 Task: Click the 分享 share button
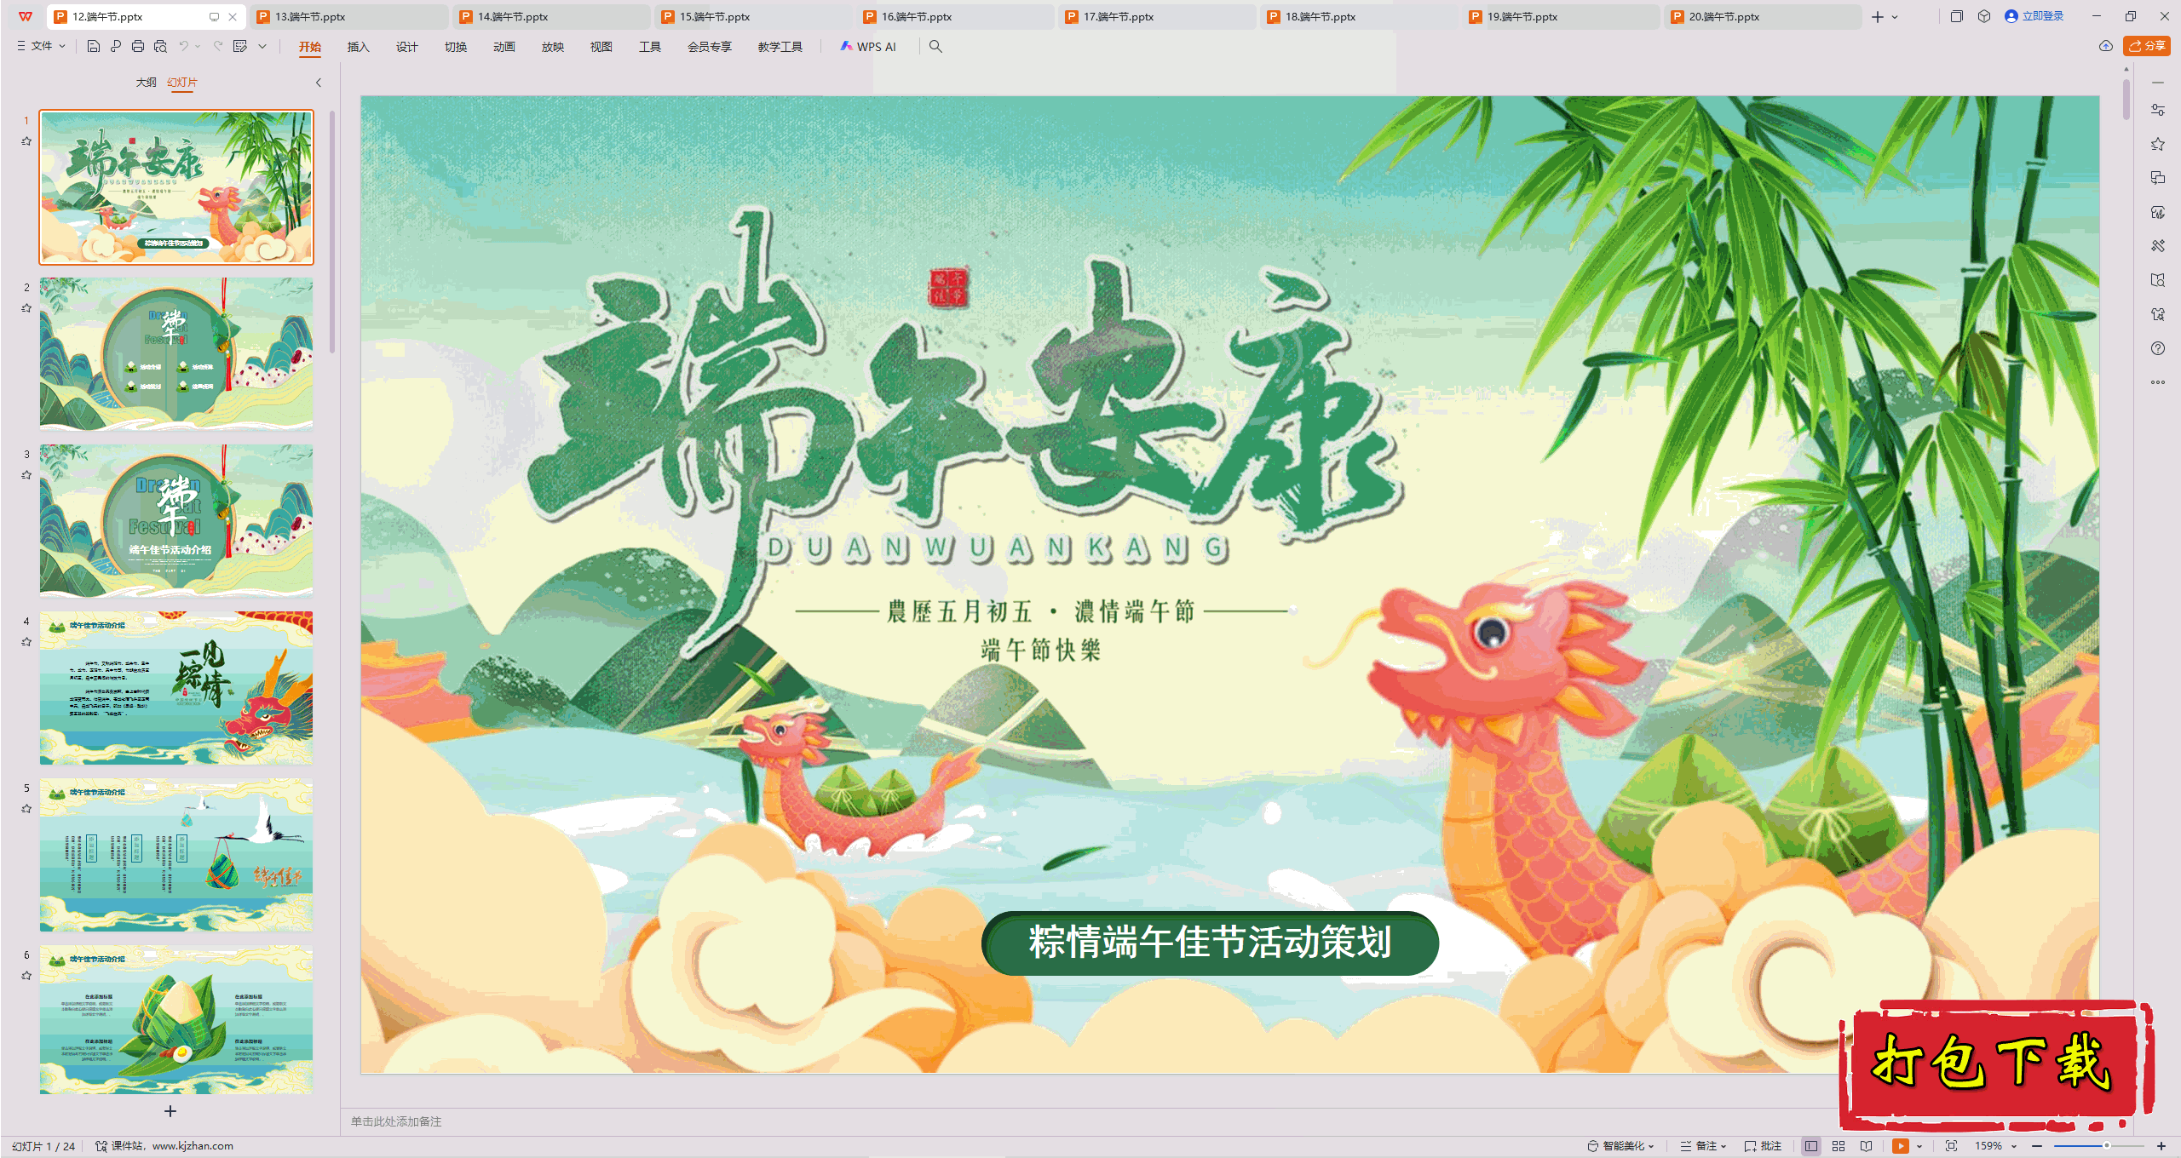(2147, 46)
